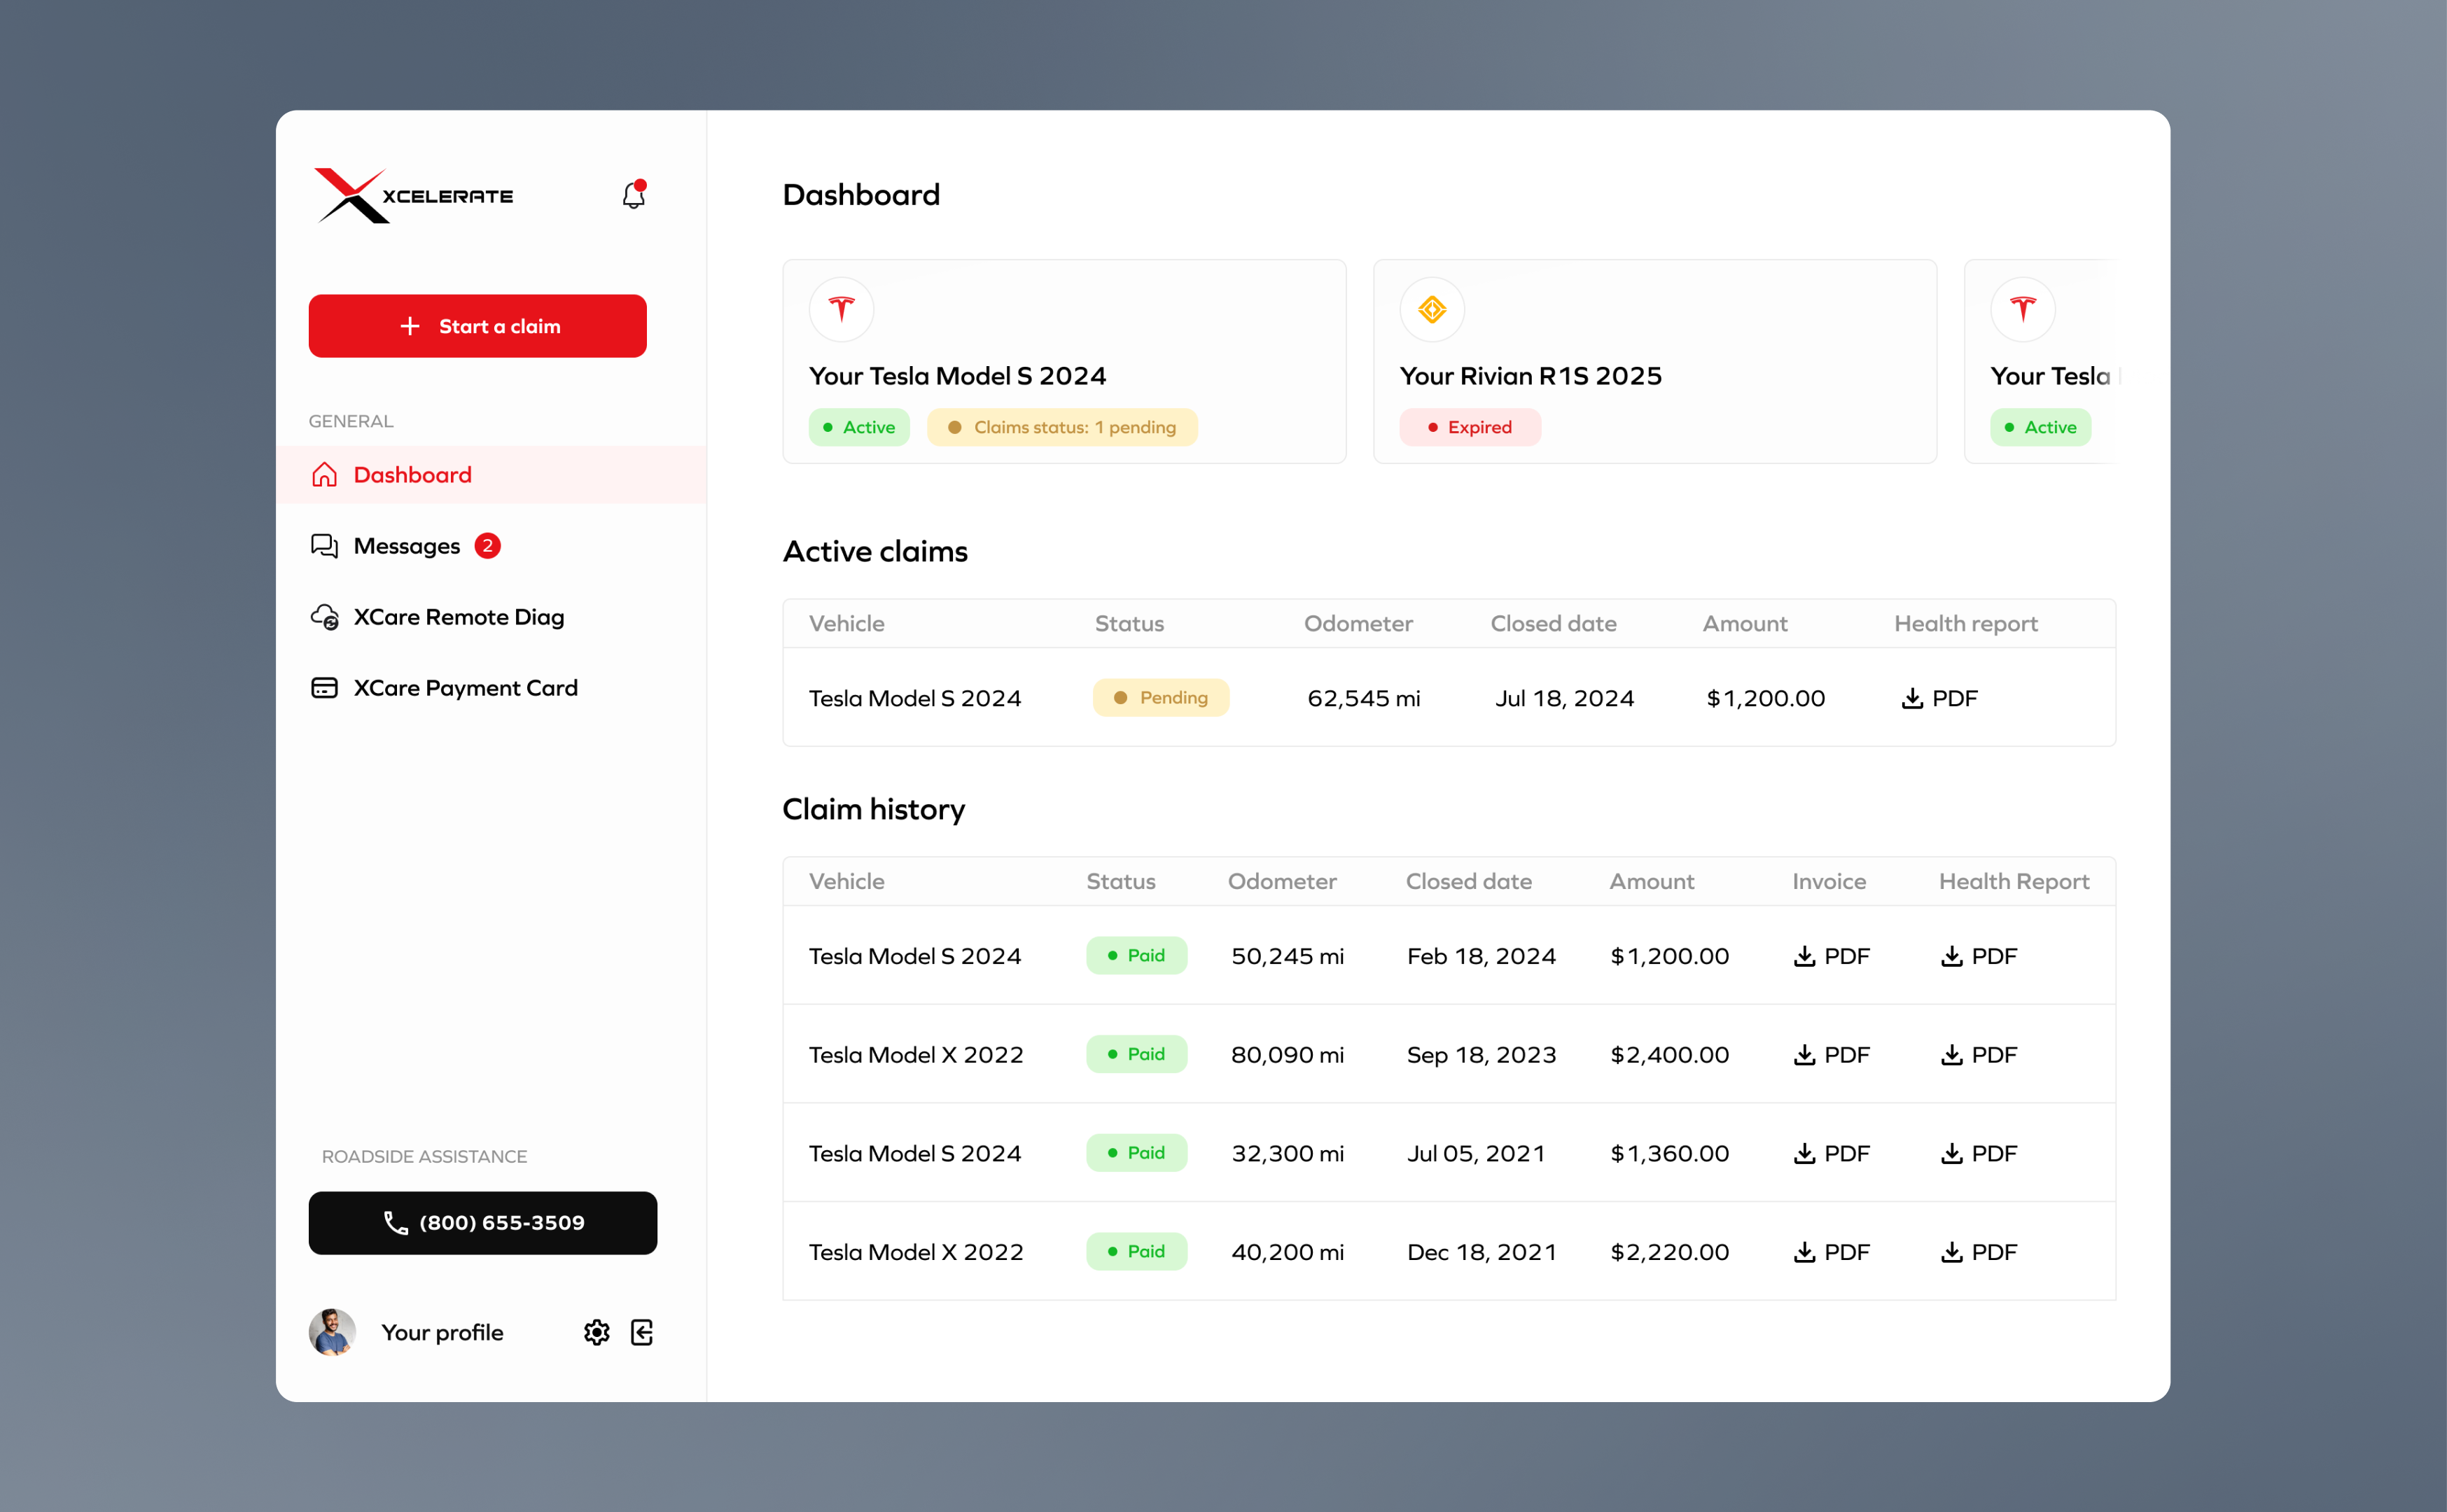Click odometer value 62,545 mi
The image size is (2447, 1512).
(1364, 698)
